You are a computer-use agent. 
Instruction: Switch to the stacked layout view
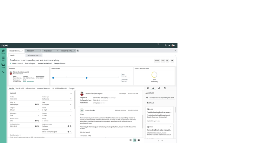pos(130,140)
